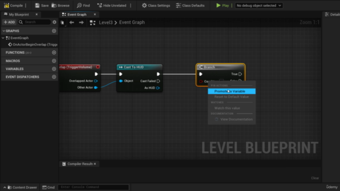Viewport: 340px width, 191px height.
Task: Click the Cast Failed output pin
Action: [158, 81]
